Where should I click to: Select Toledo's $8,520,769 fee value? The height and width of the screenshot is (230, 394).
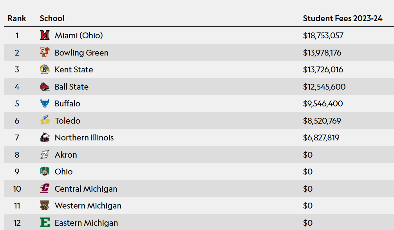pos(322,121)
